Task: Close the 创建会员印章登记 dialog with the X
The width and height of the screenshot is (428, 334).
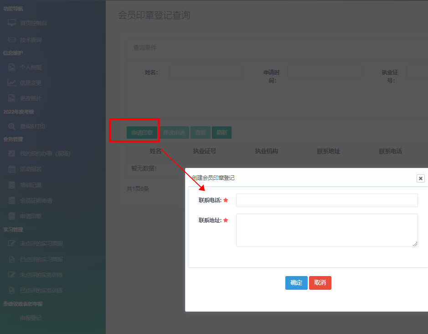Action: 420,178
